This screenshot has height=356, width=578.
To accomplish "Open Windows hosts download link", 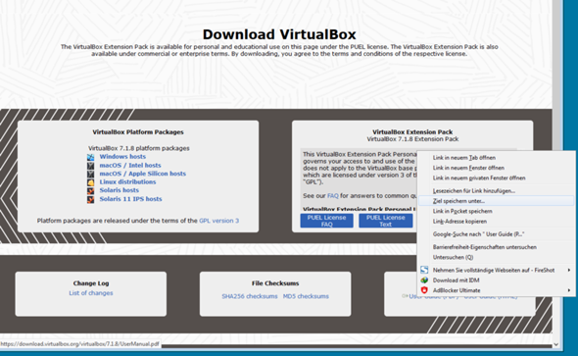I will point(122,156).
